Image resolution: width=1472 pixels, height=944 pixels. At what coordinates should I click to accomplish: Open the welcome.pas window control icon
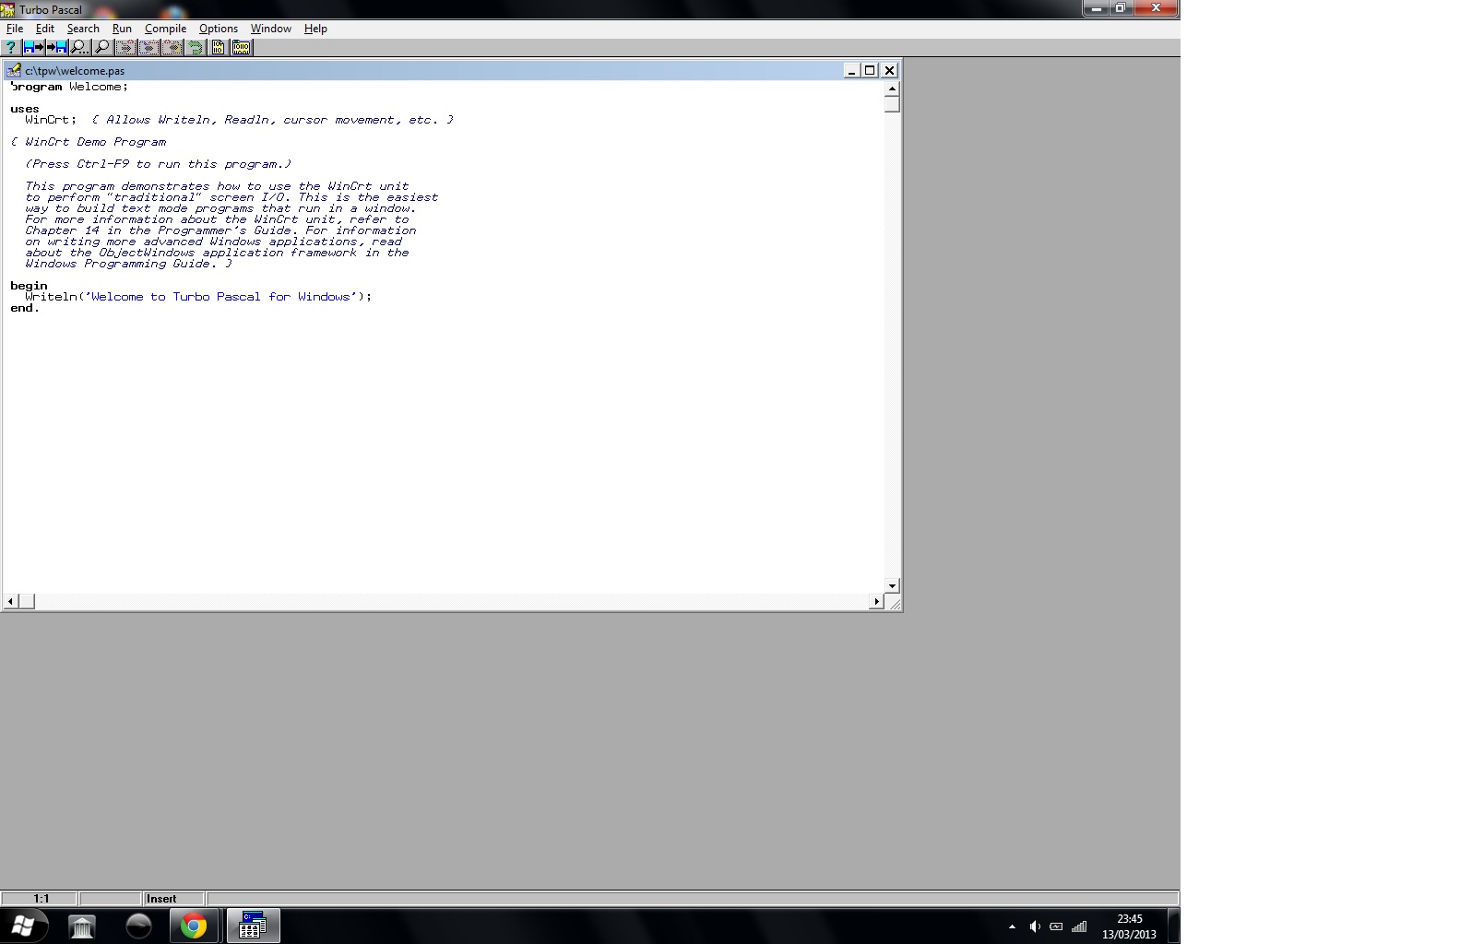(14, 70)
